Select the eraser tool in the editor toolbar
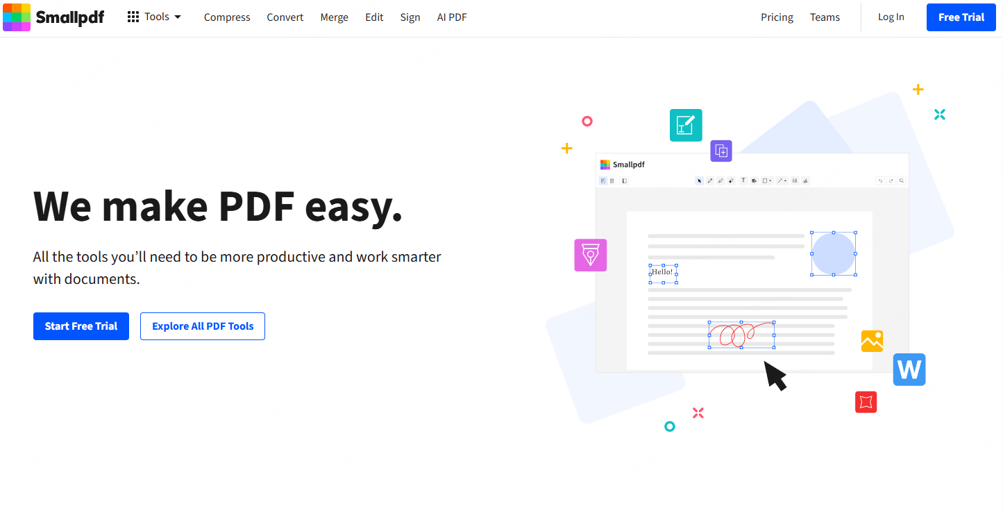Viewport: 1003px width, 513px height. coord(731,180)
